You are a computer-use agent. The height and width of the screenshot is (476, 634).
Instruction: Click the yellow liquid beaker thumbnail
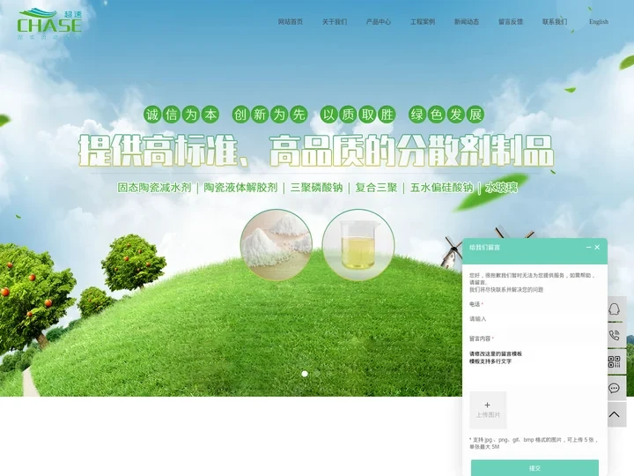(358, 244)
